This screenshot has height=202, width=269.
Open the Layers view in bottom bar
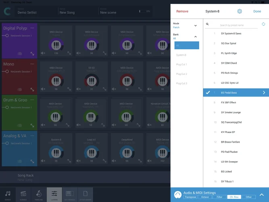[x=54, y=195]
